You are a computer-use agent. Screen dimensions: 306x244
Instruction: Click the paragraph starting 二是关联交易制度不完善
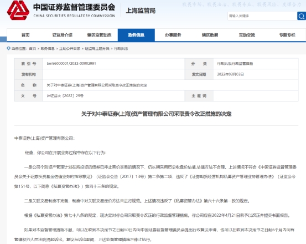tap(137, 201)
